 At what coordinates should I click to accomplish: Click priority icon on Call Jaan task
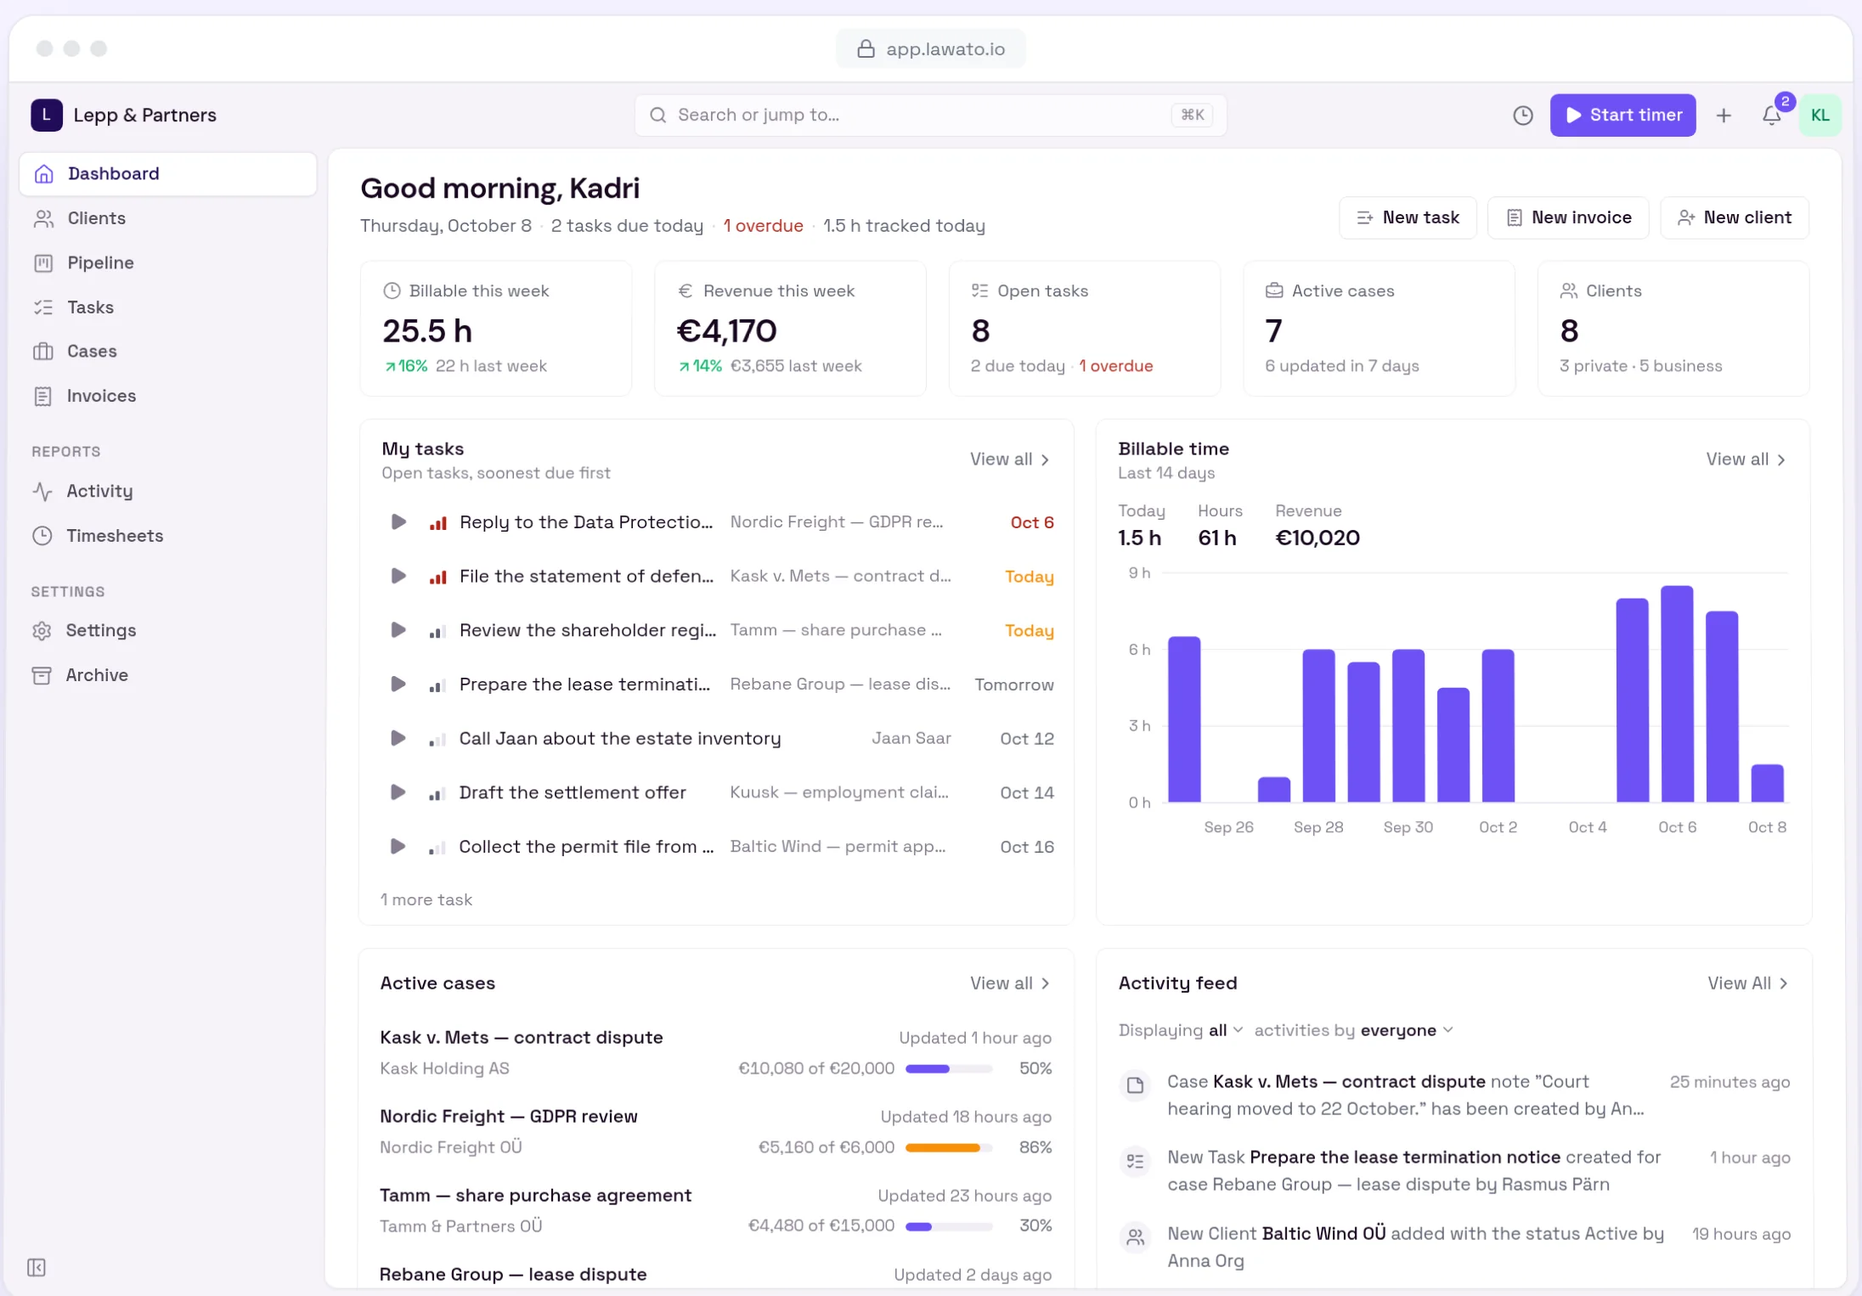437,740
